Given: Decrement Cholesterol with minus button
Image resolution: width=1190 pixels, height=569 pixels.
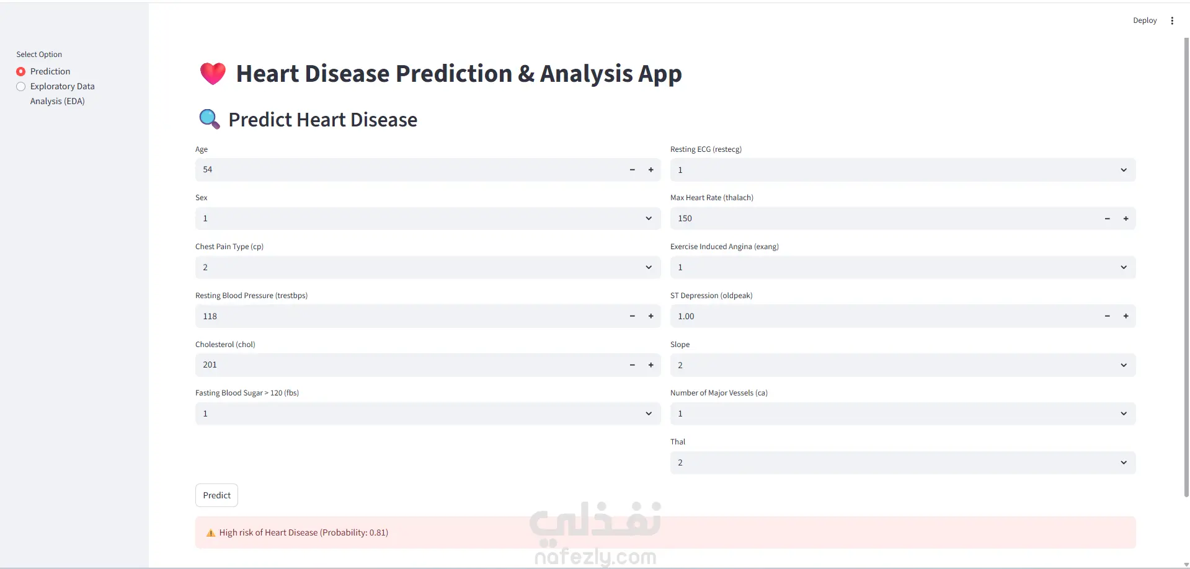Looking at the screenshot, I should point(632,365).
